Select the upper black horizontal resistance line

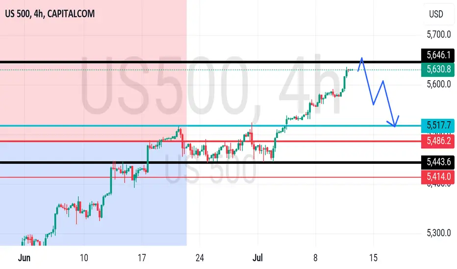tap(210, 62)
